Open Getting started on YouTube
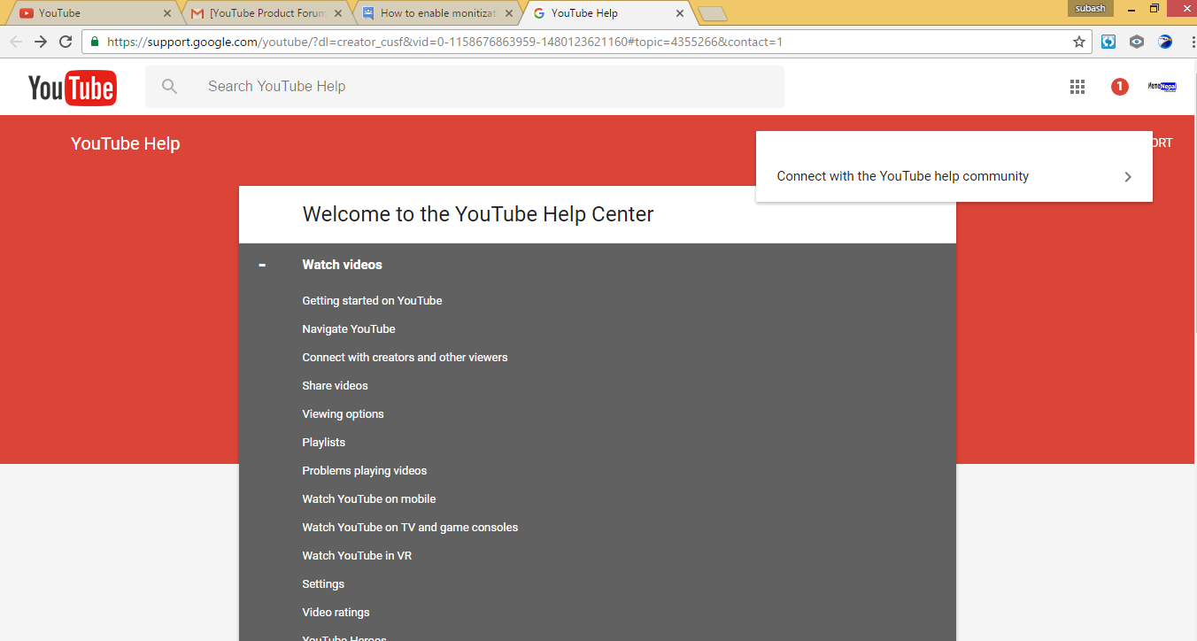 tap(372, 301)
